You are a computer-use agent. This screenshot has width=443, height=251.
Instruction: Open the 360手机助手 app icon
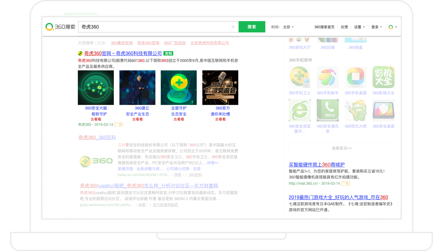[x=328, y=77]
